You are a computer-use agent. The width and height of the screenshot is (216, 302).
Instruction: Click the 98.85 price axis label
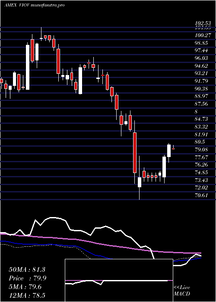pos(202,43)
